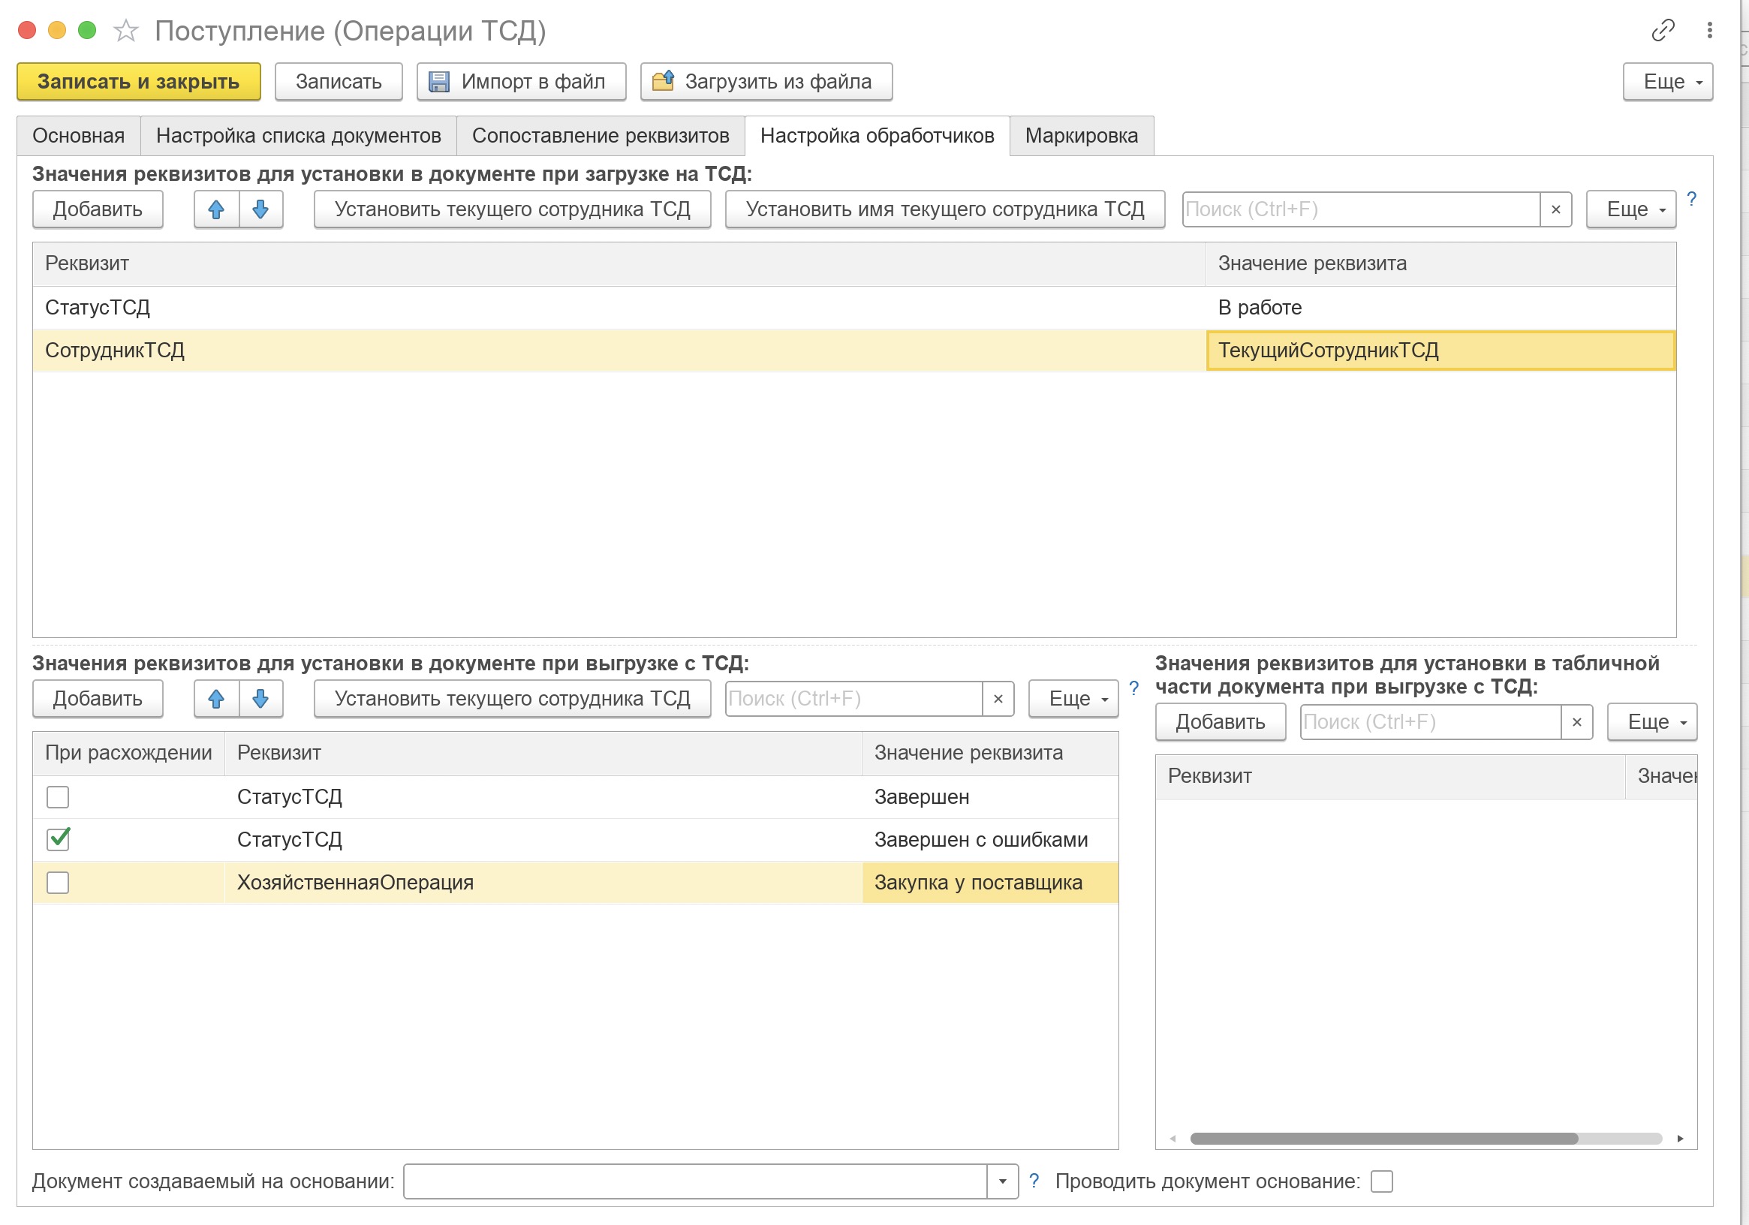Click the Записать button
The height and width of the screenshot is (1225, 1749).
339,82
